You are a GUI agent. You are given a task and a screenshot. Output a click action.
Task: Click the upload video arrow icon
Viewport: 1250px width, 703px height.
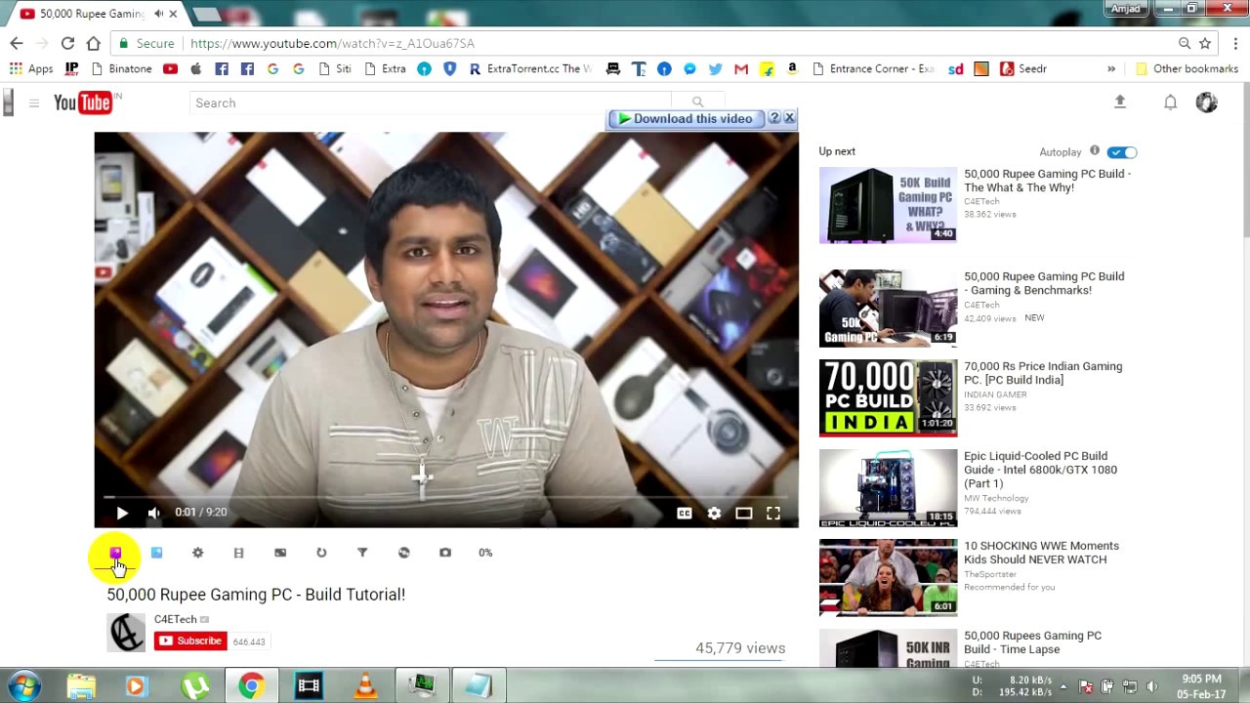click(x=1120, y=102)
